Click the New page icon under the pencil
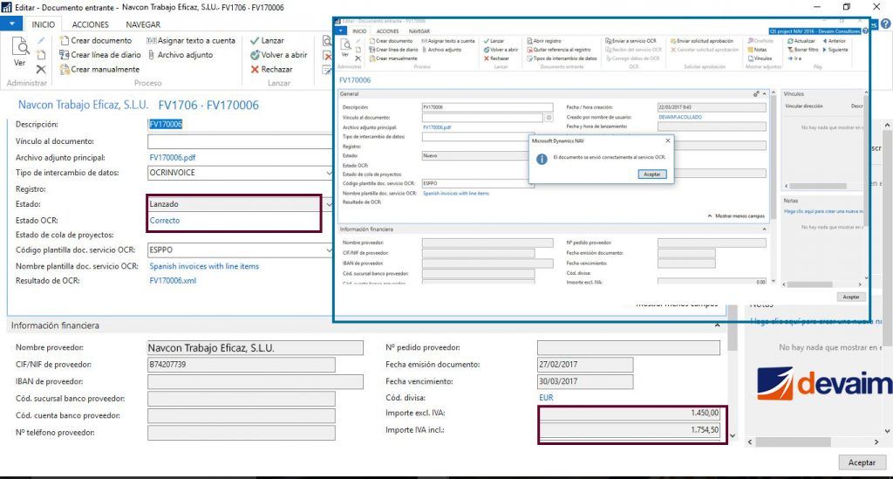Image resolution: width=893 pixels, height=479 pixels. pos(41,55)
